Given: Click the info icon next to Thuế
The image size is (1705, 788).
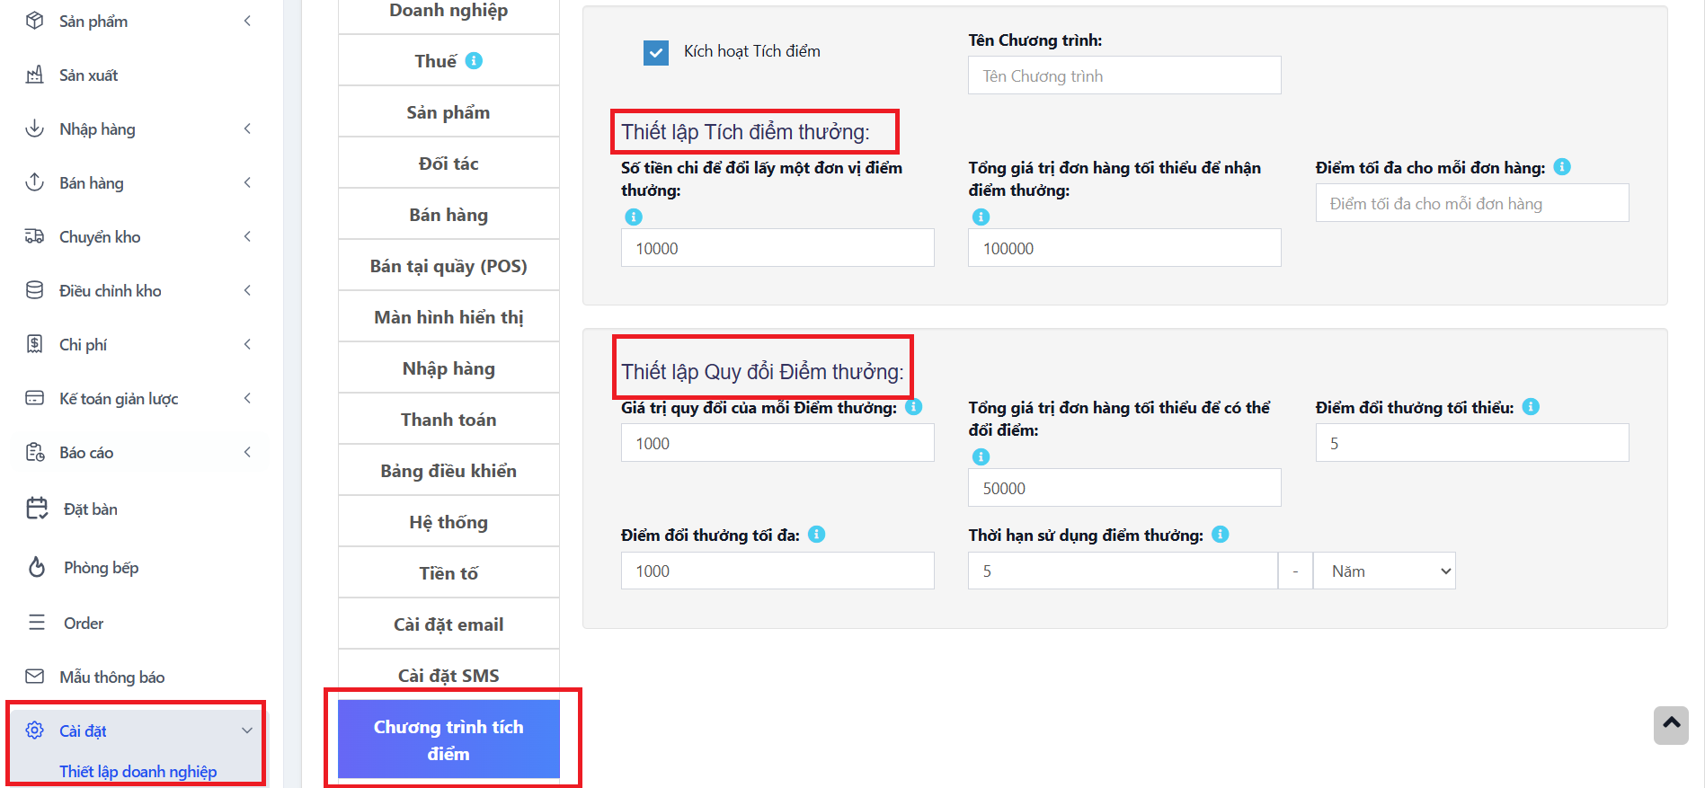Looking at the screenshot, I should 474,61.
